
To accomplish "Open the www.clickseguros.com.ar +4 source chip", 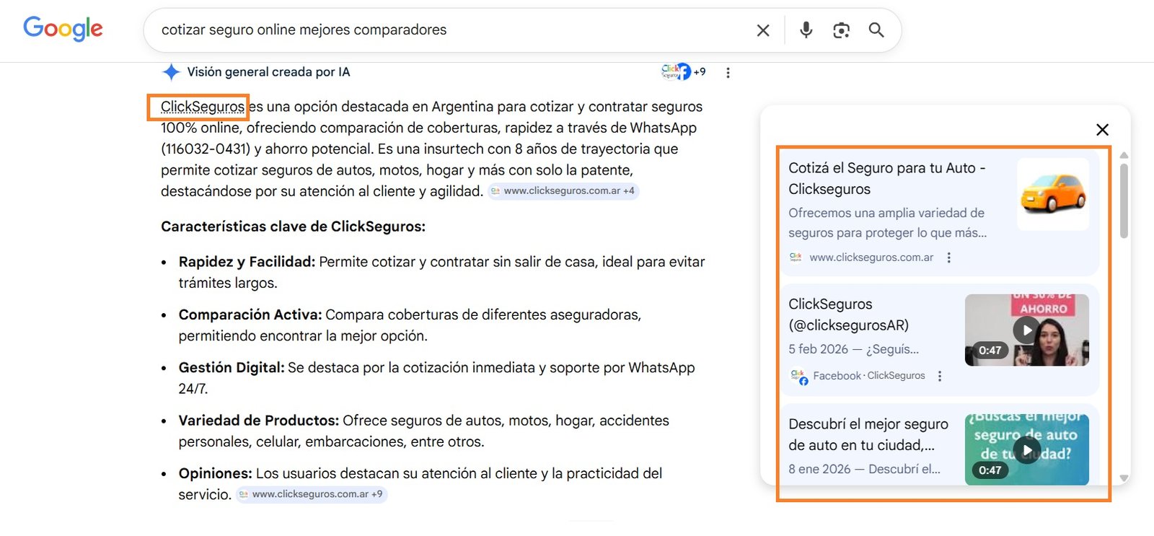I will (563, 191).
